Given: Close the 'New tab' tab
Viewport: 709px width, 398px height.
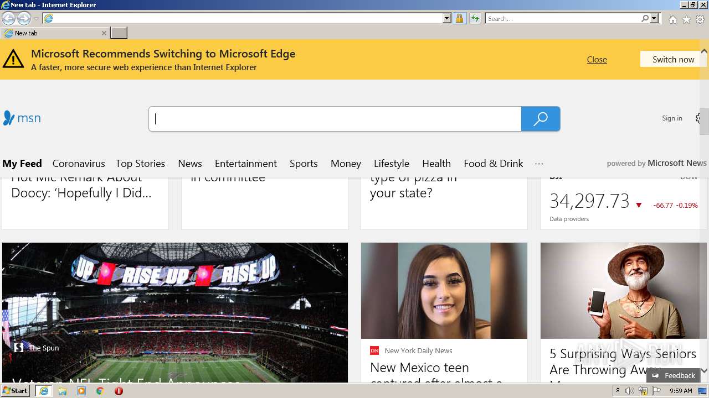Looking at the screenshot, I should (x=104, y=33).
